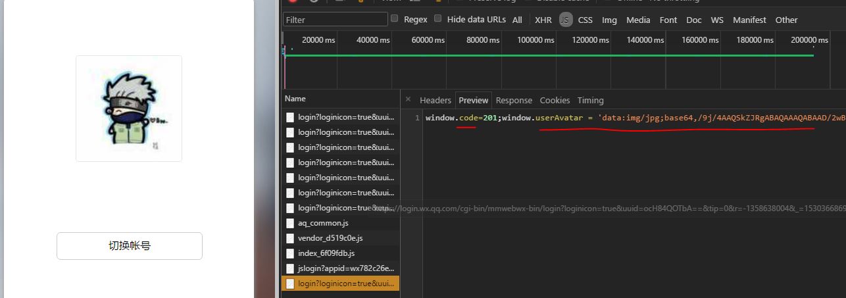Show only Font requests

[x=668, y=20]
